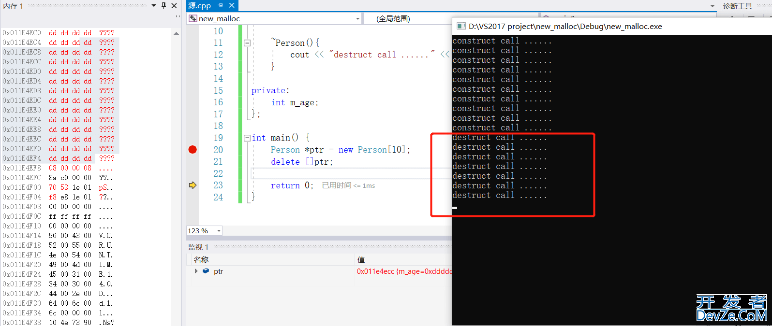Place cursor on 'delete []ptr;' line

point(302,162)
